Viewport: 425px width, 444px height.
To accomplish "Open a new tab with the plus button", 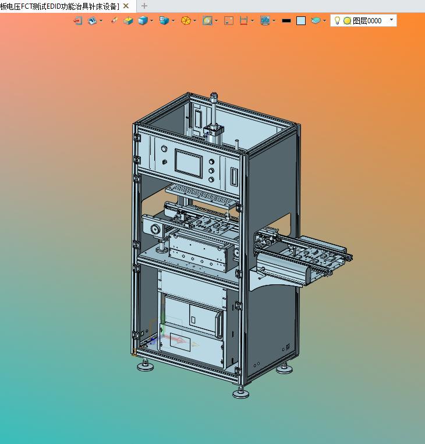I will [144, 6].
